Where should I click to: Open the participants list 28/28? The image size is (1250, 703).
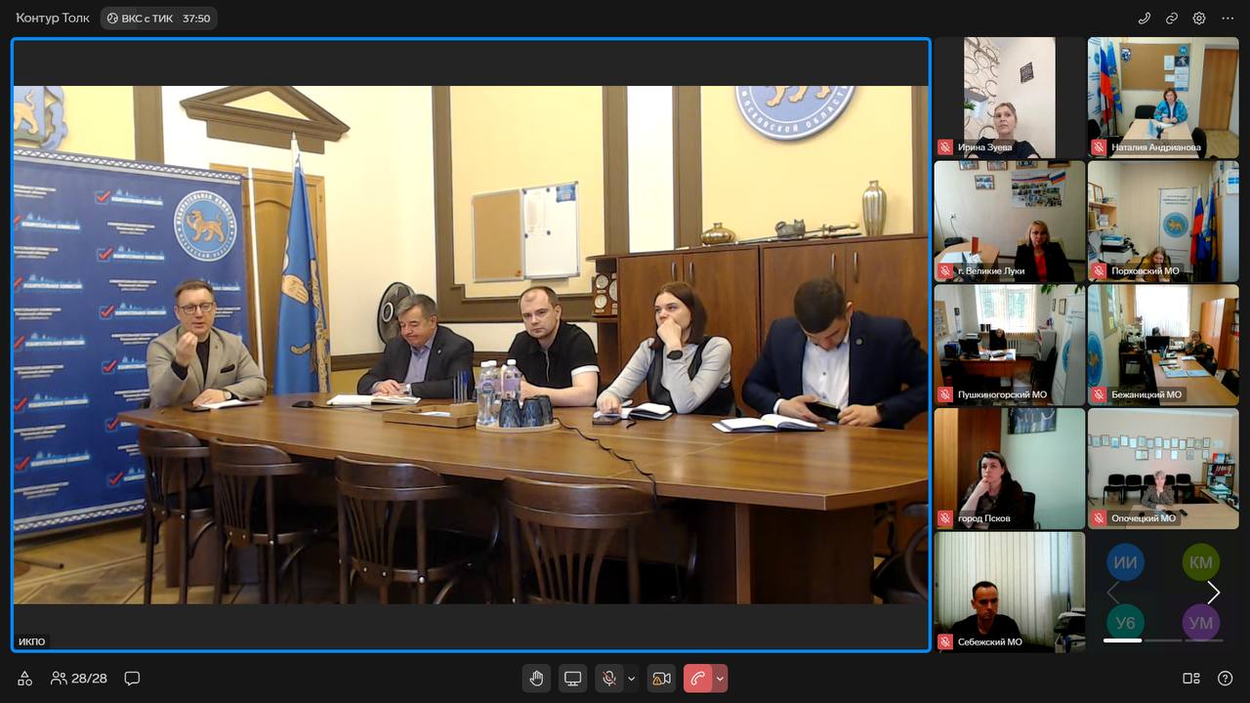(79, 679)
